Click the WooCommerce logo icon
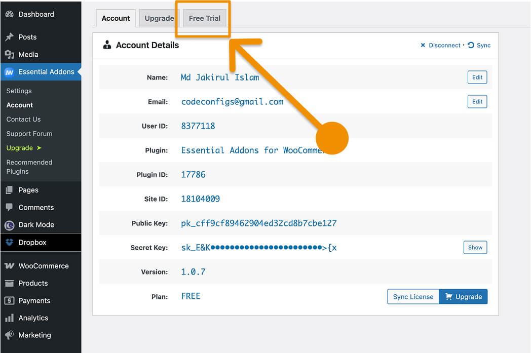The height and width of the screenshot is (353, 531). click(x=10, y=266)
